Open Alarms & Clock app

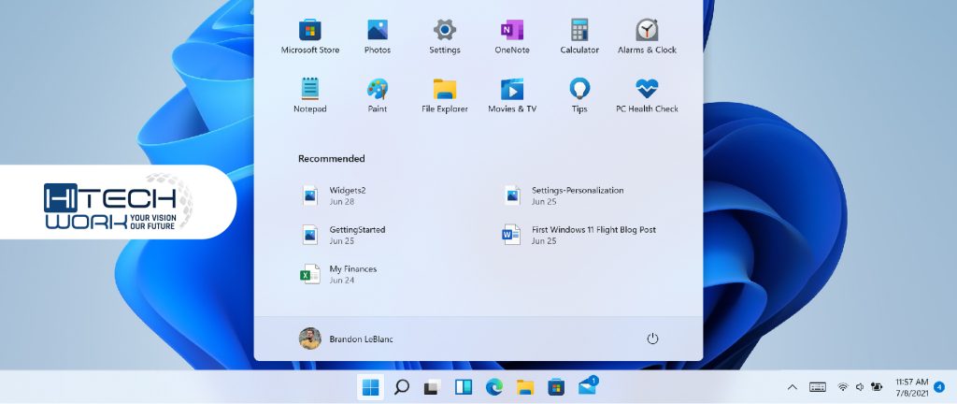(647, 36)
